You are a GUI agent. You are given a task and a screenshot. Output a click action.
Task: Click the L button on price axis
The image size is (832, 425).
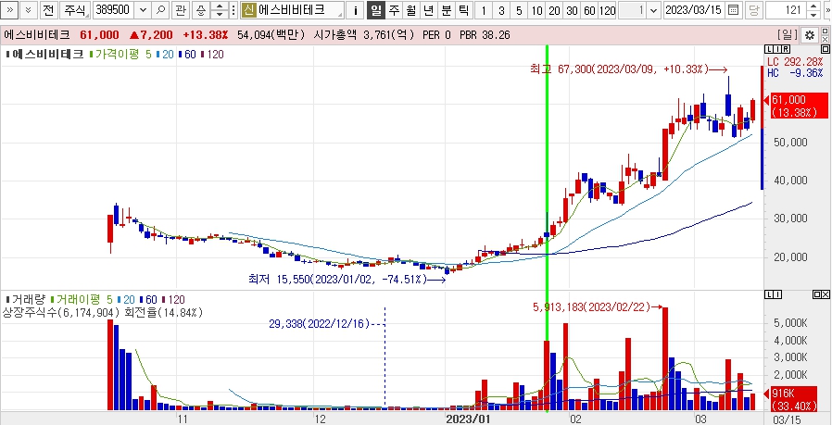tap(768, 49)
